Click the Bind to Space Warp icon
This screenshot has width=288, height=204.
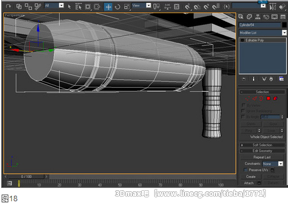(38, 7)
